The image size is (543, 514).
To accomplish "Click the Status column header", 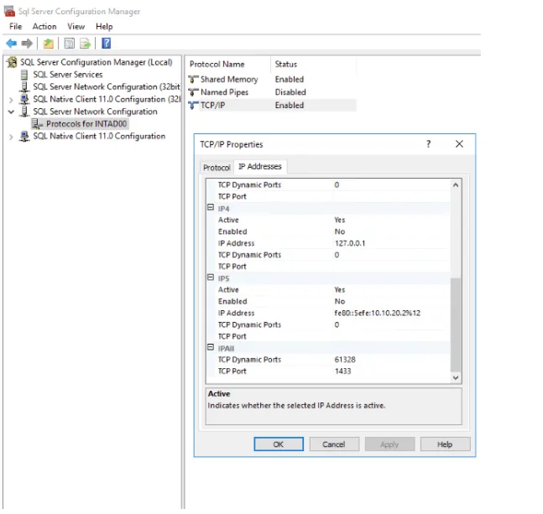I will point(285,65).
